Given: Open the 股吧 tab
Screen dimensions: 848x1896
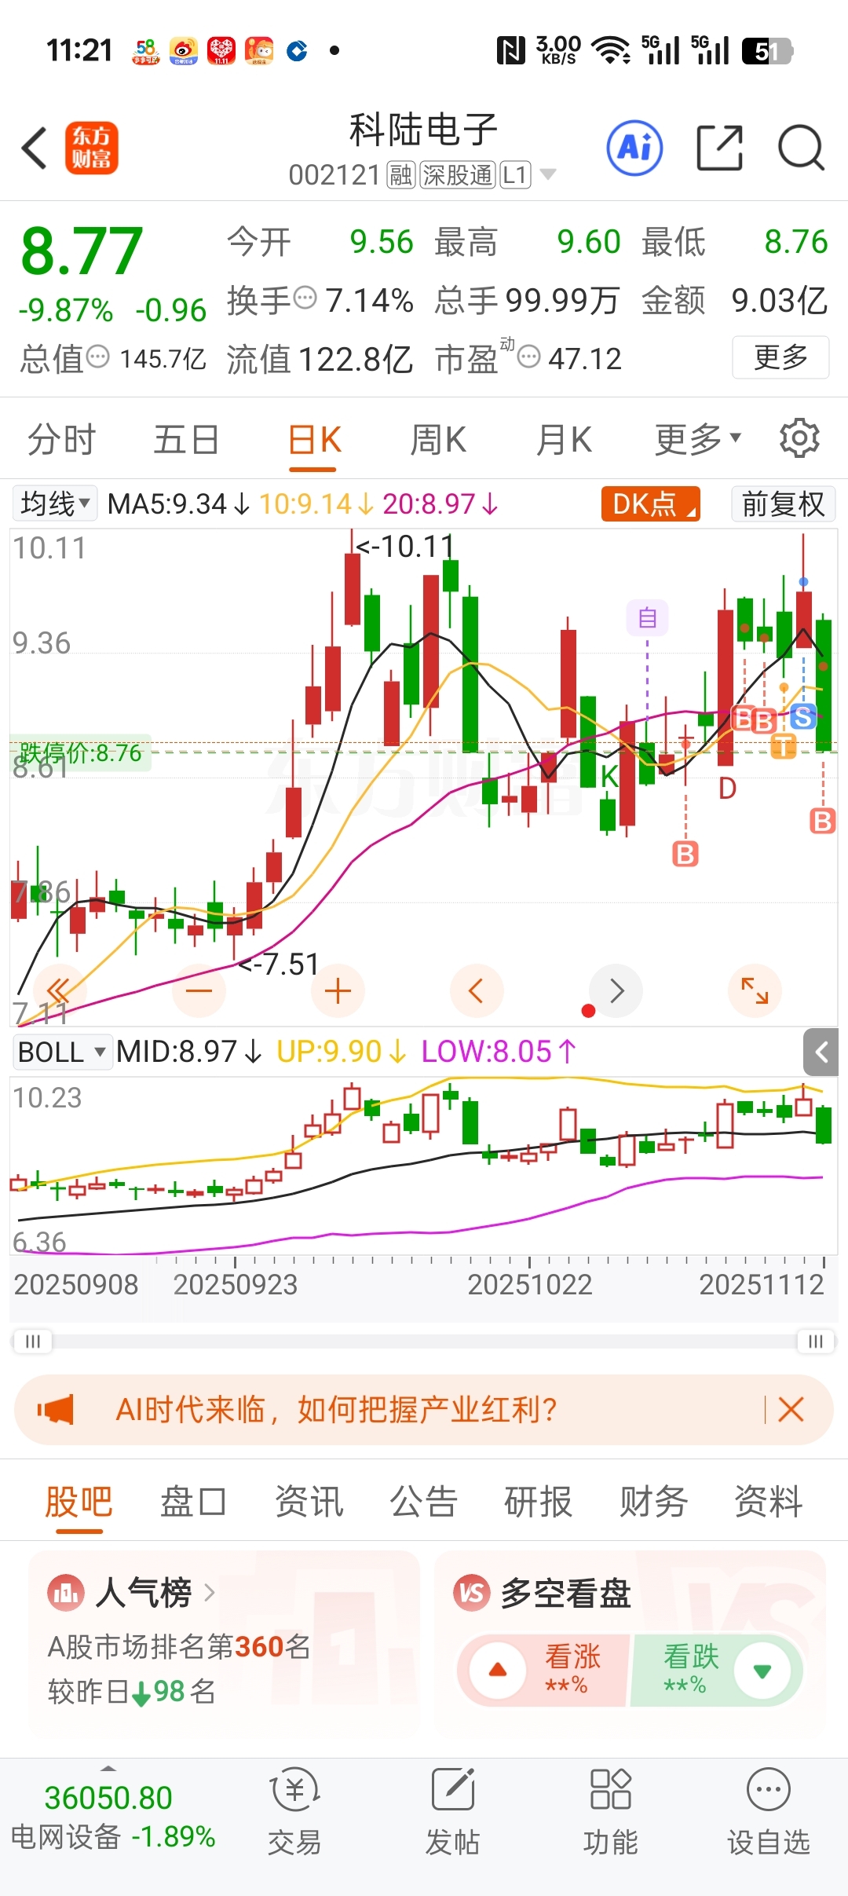Looking at the screenshot, I should click(79, 1501).
